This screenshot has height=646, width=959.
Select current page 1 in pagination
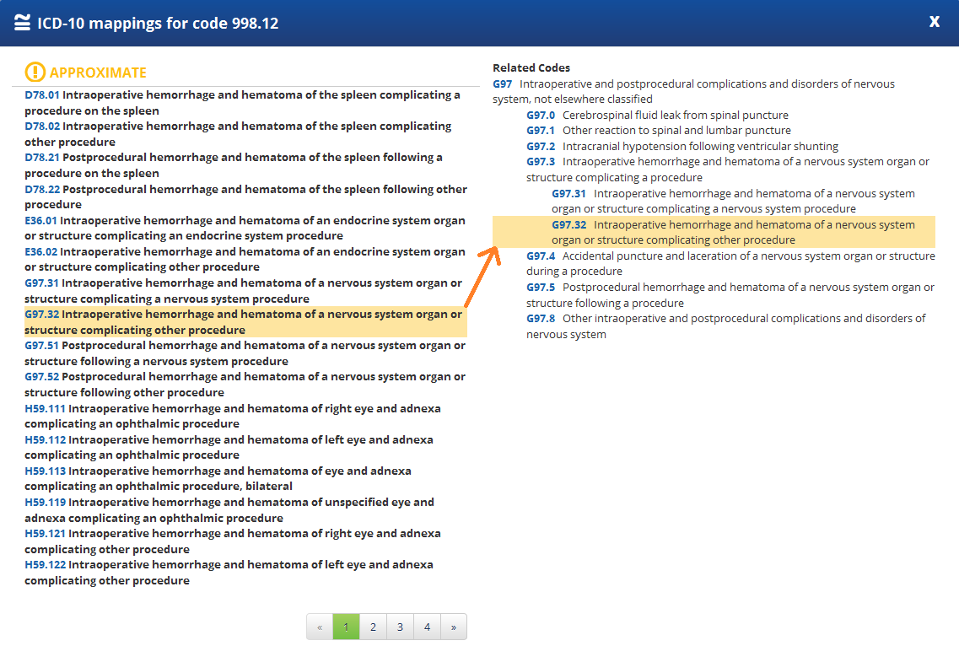(x=346, y=627)
